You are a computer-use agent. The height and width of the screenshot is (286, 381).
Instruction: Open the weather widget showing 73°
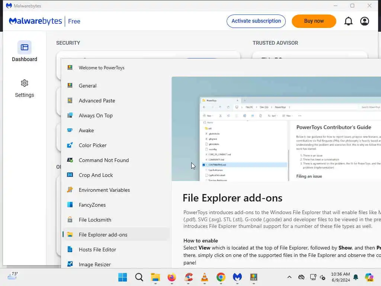click(x=13, y=276)
